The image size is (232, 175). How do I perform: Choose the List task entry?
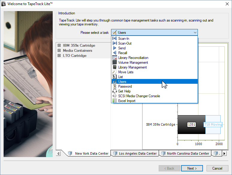pyautogui.click(x=154, y=77)
